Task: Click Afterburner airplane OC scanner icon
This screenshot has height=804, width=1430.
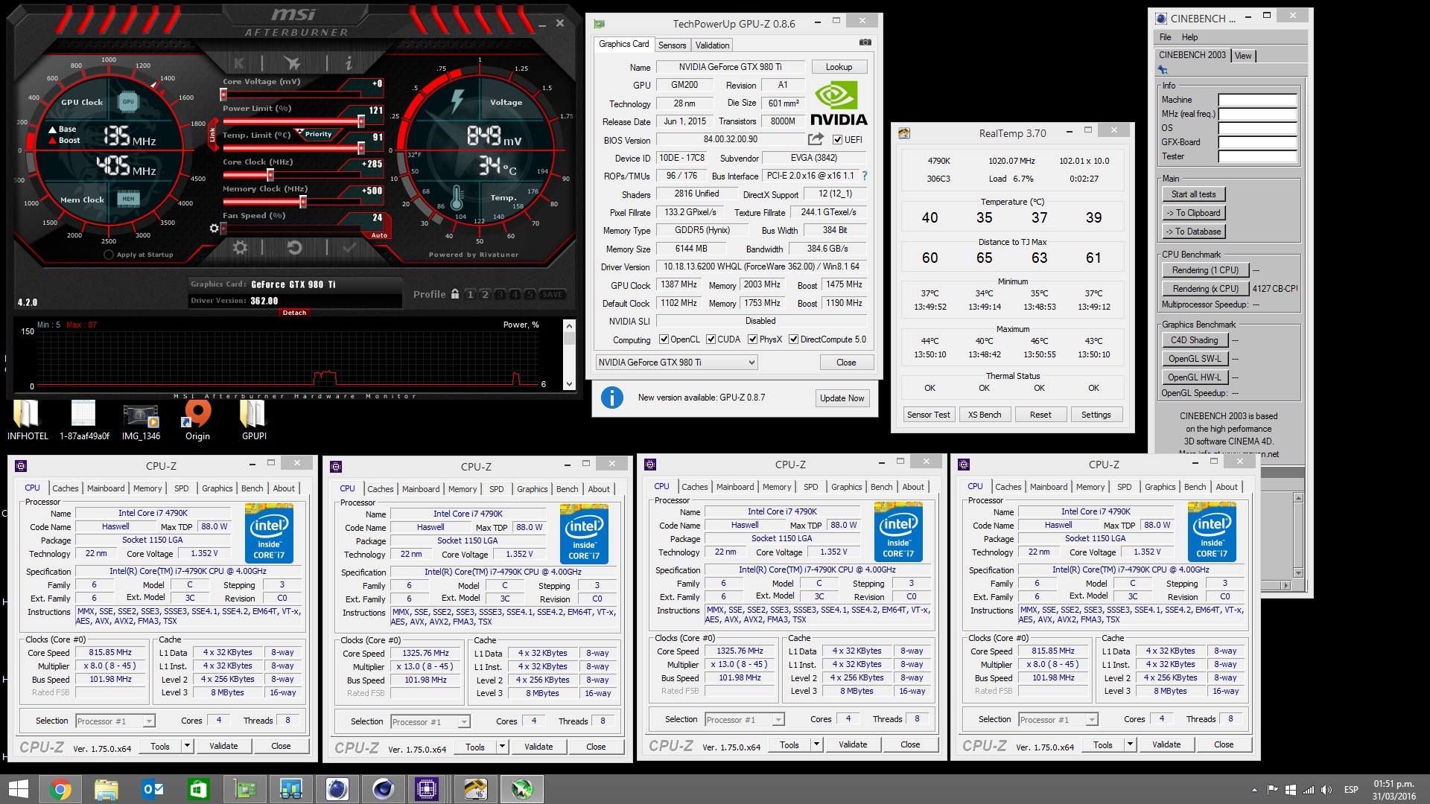Action: click(x=293, y=63)
